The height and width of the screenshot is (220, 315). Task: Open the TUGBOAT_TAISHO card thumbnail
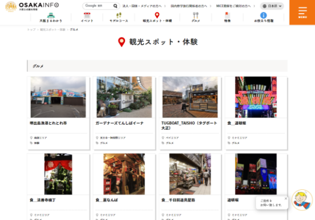[x=190, y=97]
